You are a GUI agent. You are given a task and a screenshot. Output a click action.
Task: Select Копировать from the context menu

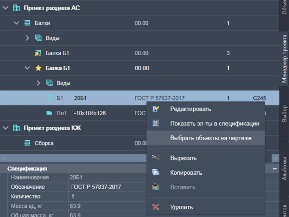point(186,172)
